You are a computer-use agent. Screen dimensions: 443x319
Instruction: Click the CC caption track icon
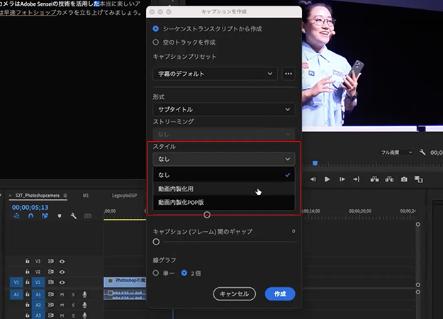tap(88, 216)
